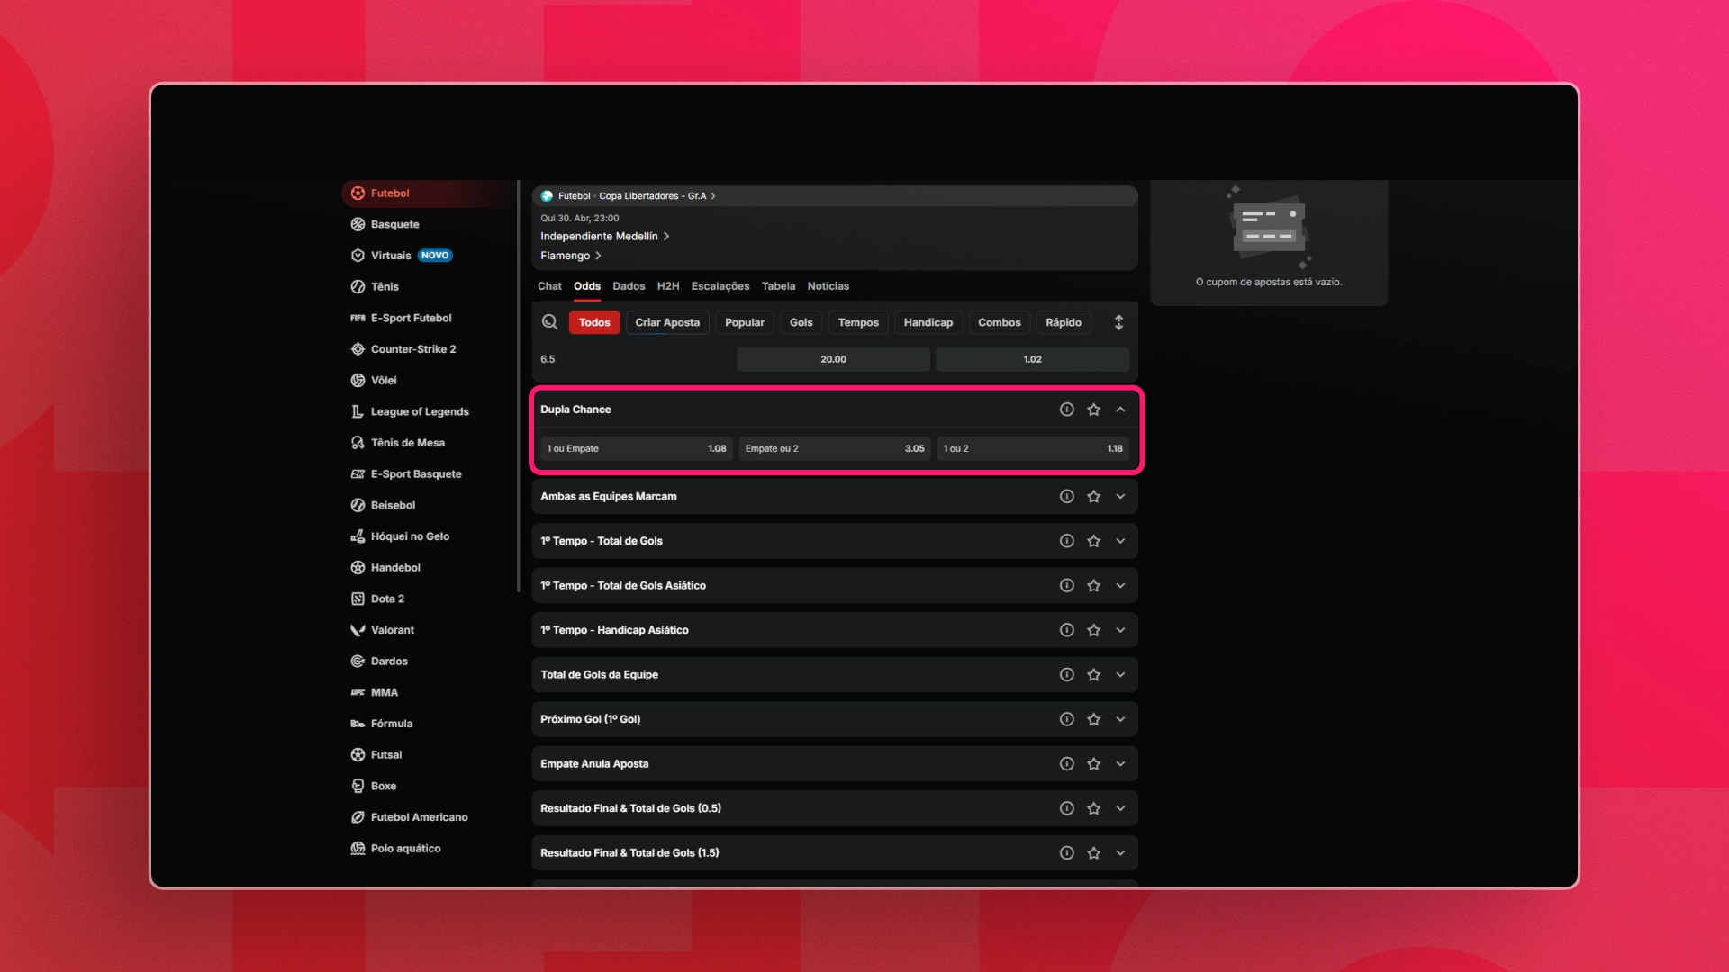Open Copa Libertadores - Gr.A breadcrumb

(657, 196)
